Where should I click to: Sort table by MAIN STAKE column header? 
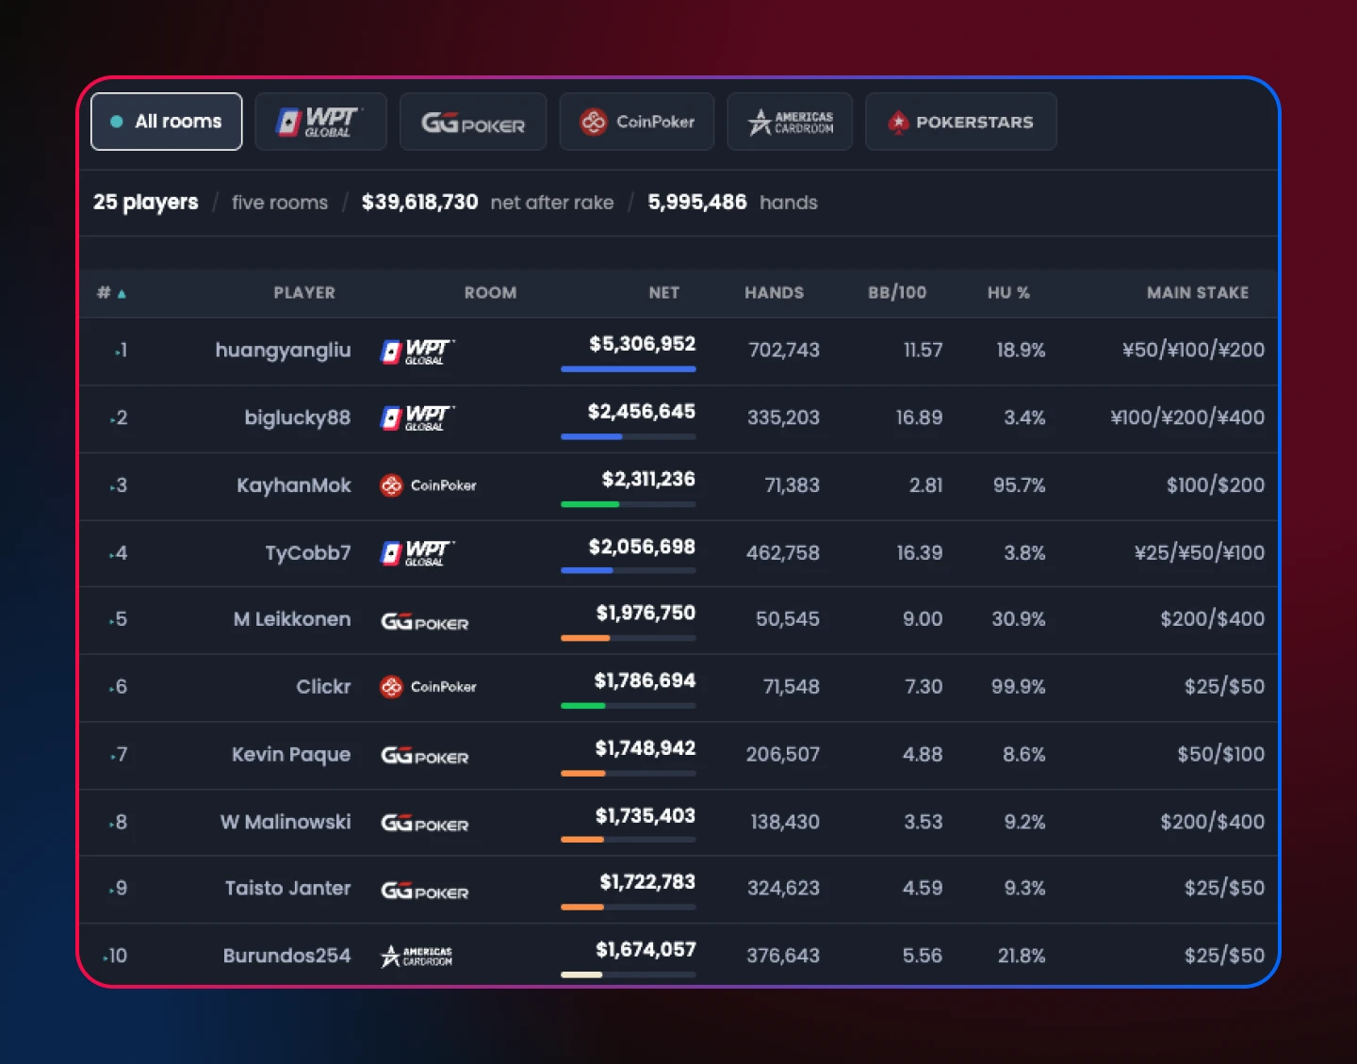pyautogui.click(x=1198, y=293)
